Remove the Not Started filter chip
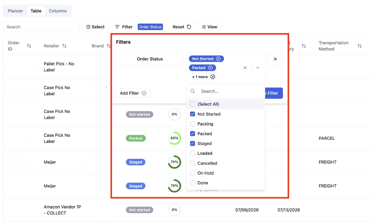This screenshot has height=223, width=380. pyautogui.click(x=218, y=59)
